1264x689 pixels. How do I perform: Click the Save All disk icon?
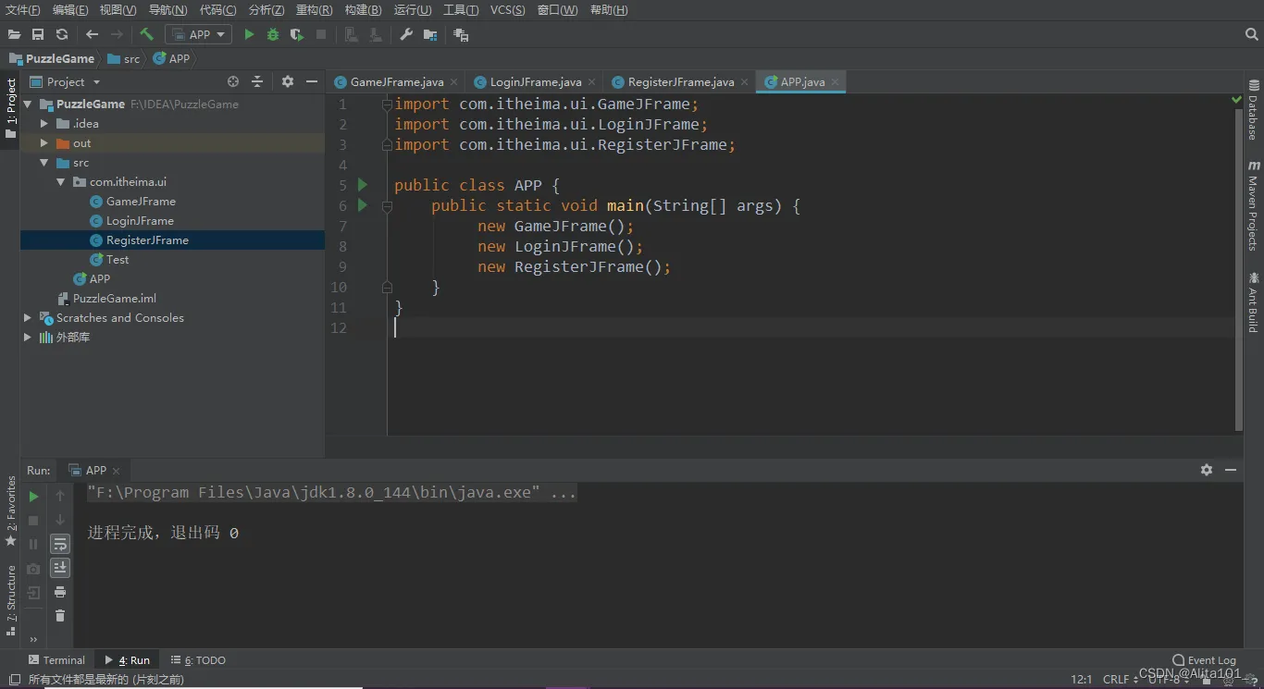click(x=38, y=34)
